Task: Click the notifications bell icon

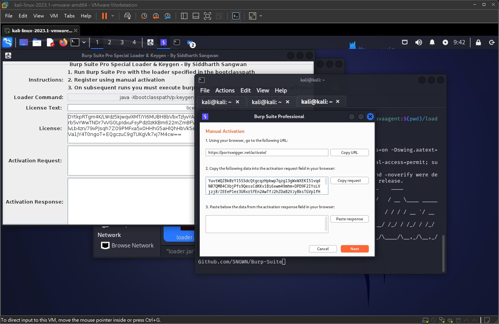Action: point(432,42)
